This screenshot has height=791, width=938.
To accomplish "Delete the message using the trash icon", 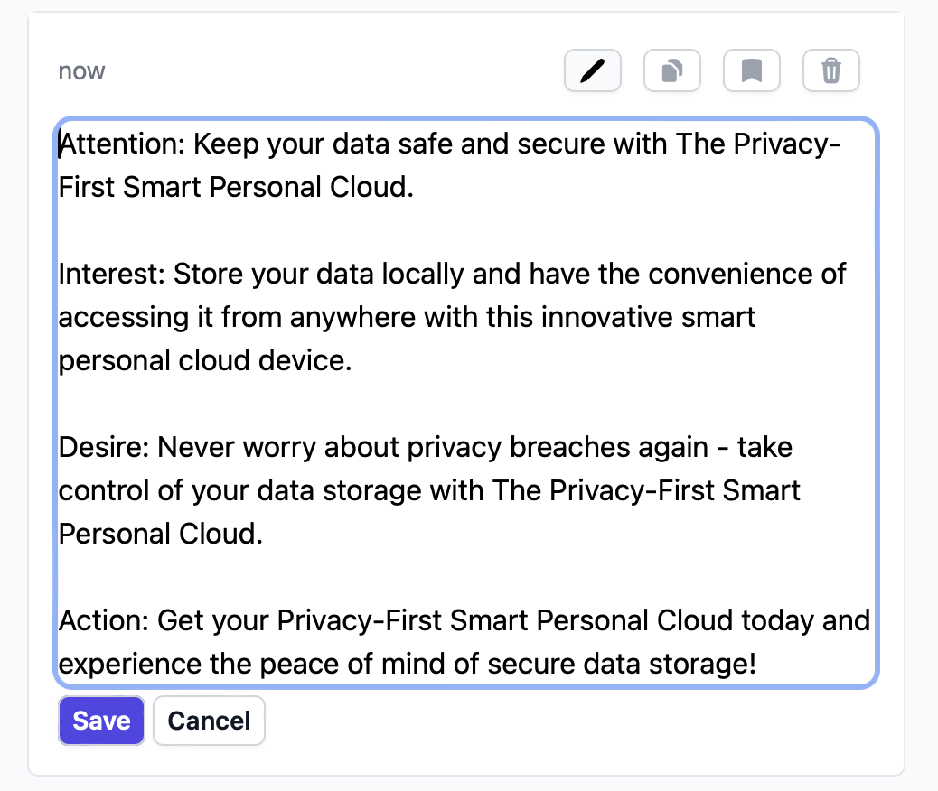I will tap(830, 70).
